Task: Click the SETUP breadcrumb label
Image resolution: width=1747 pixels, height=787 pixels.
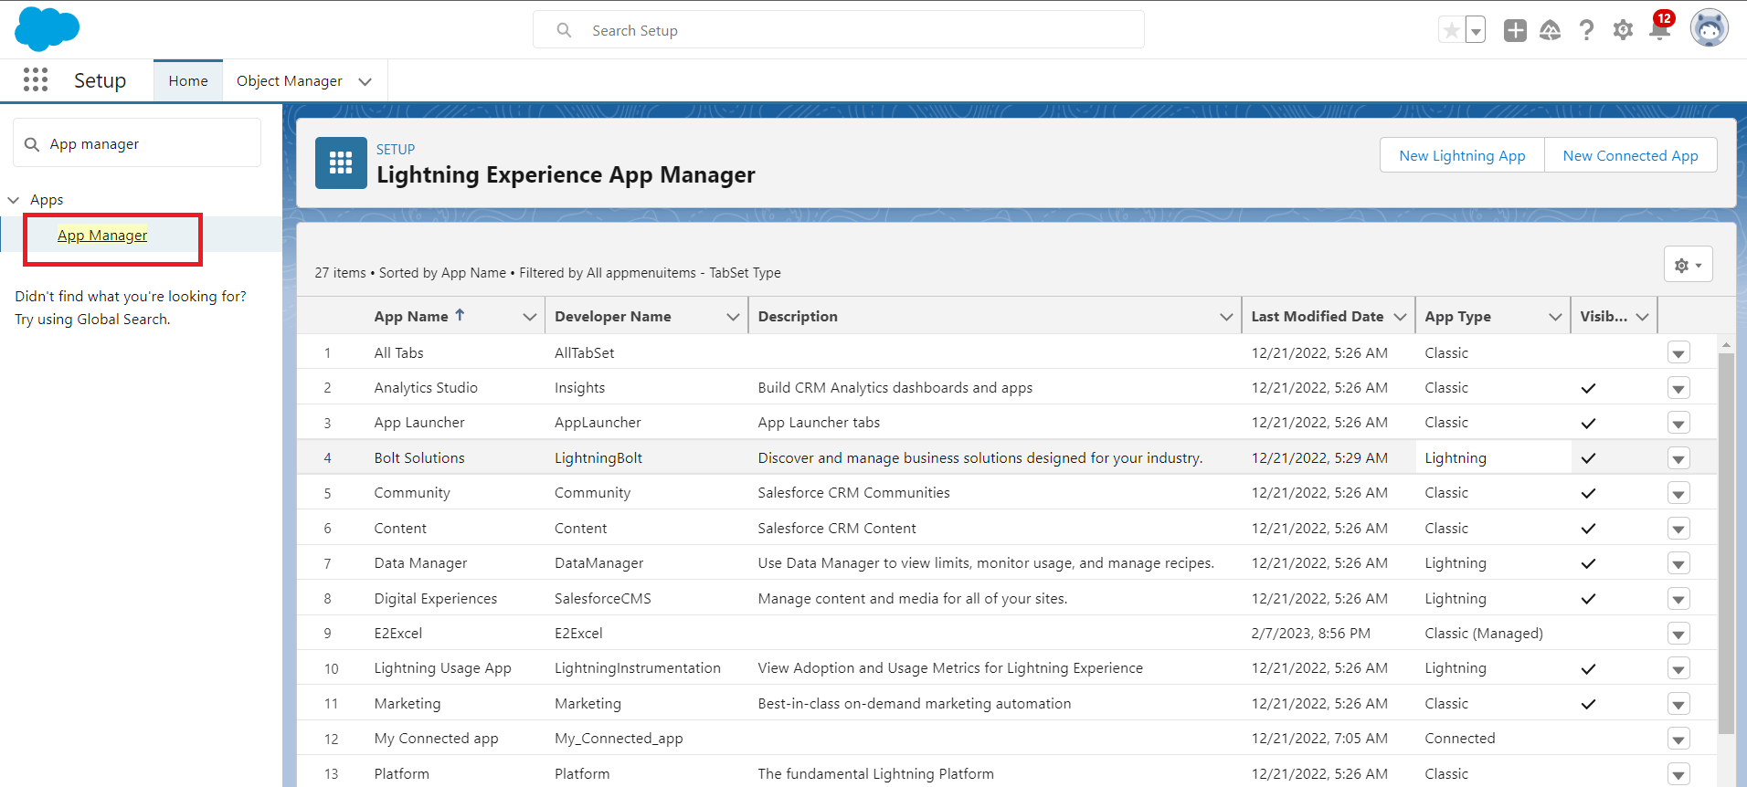Action: click(x=396, y=149)
